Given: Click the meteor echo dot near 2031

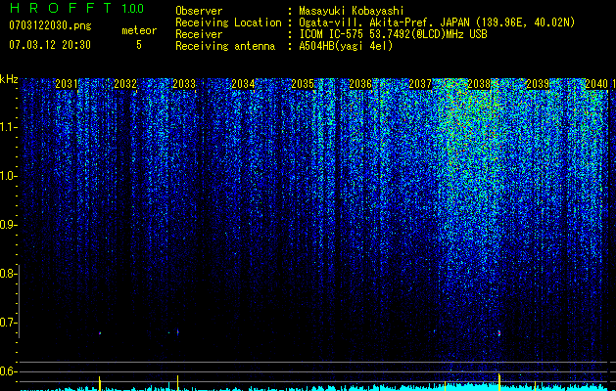Looking at the screenshot, I should tap(100, 333).
